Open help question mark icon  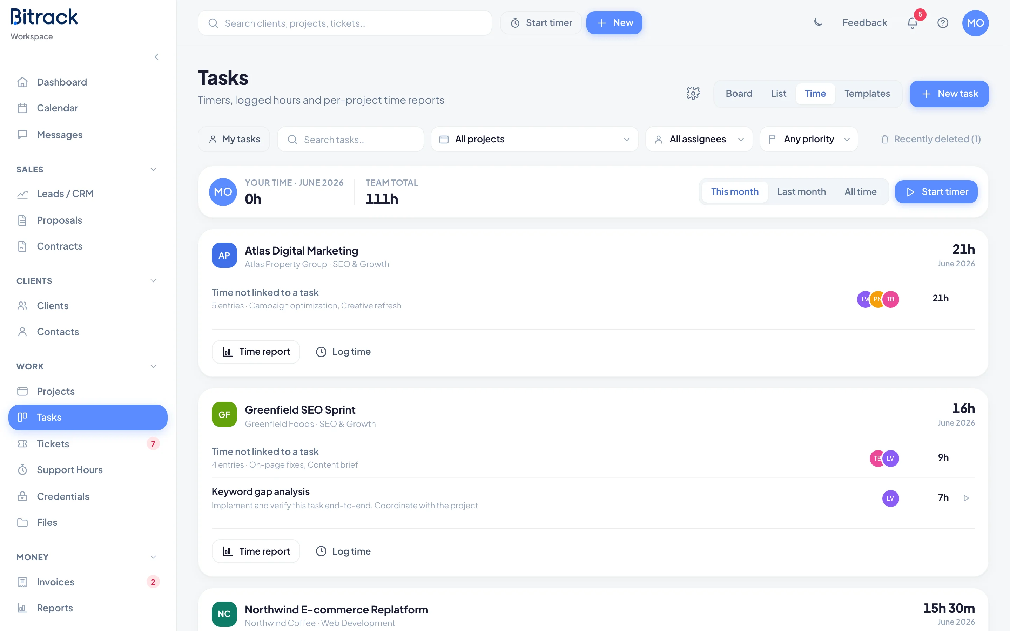point(943,23)
